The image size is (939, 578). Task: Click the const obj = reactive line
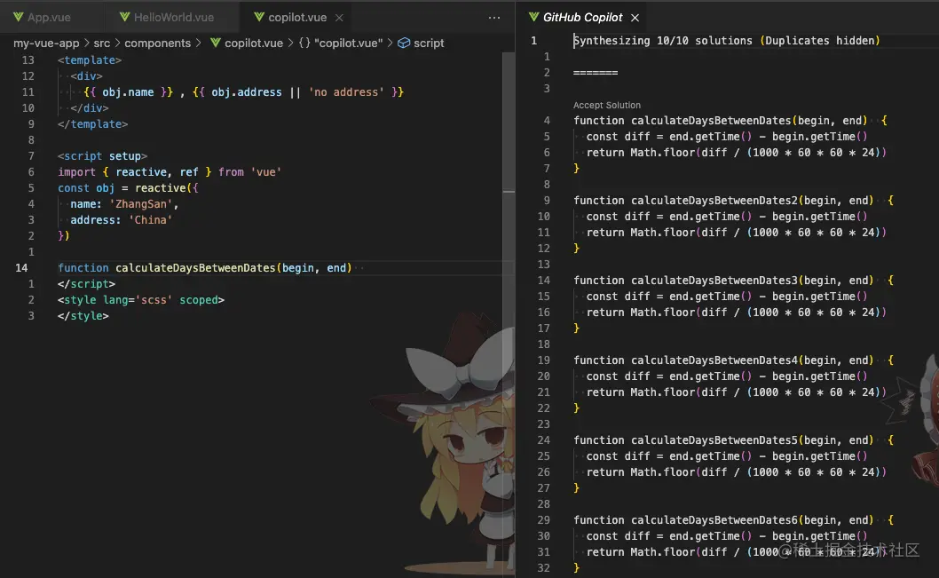128,188
